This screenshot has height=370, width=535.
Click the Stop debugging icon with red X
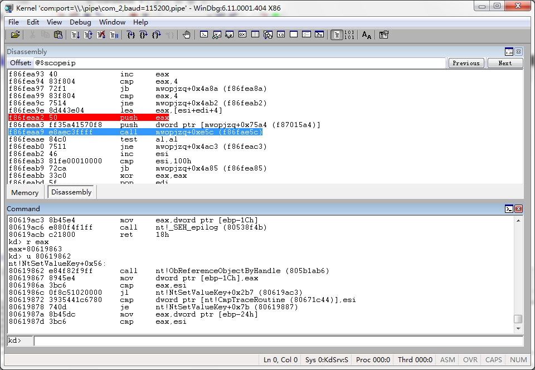[101, 35]
